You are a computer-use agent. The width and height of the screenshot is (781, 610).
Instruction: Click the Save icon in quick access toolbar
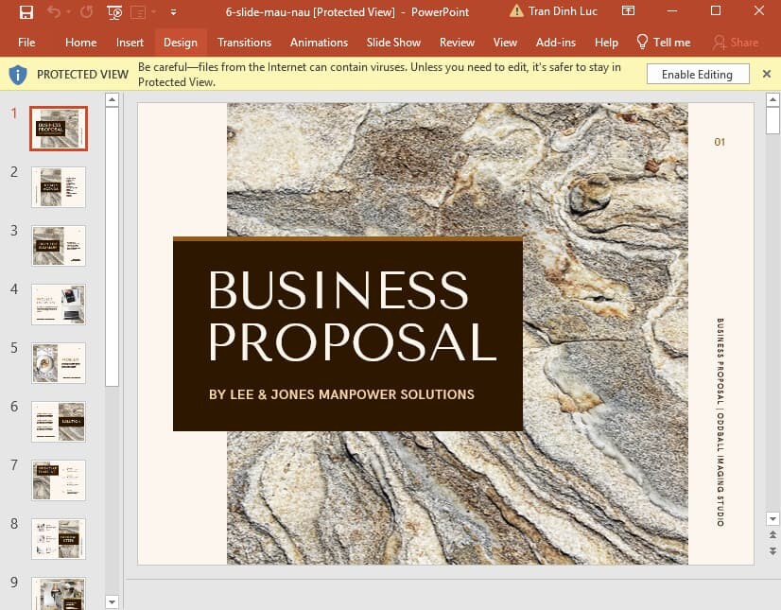[26, 12]
